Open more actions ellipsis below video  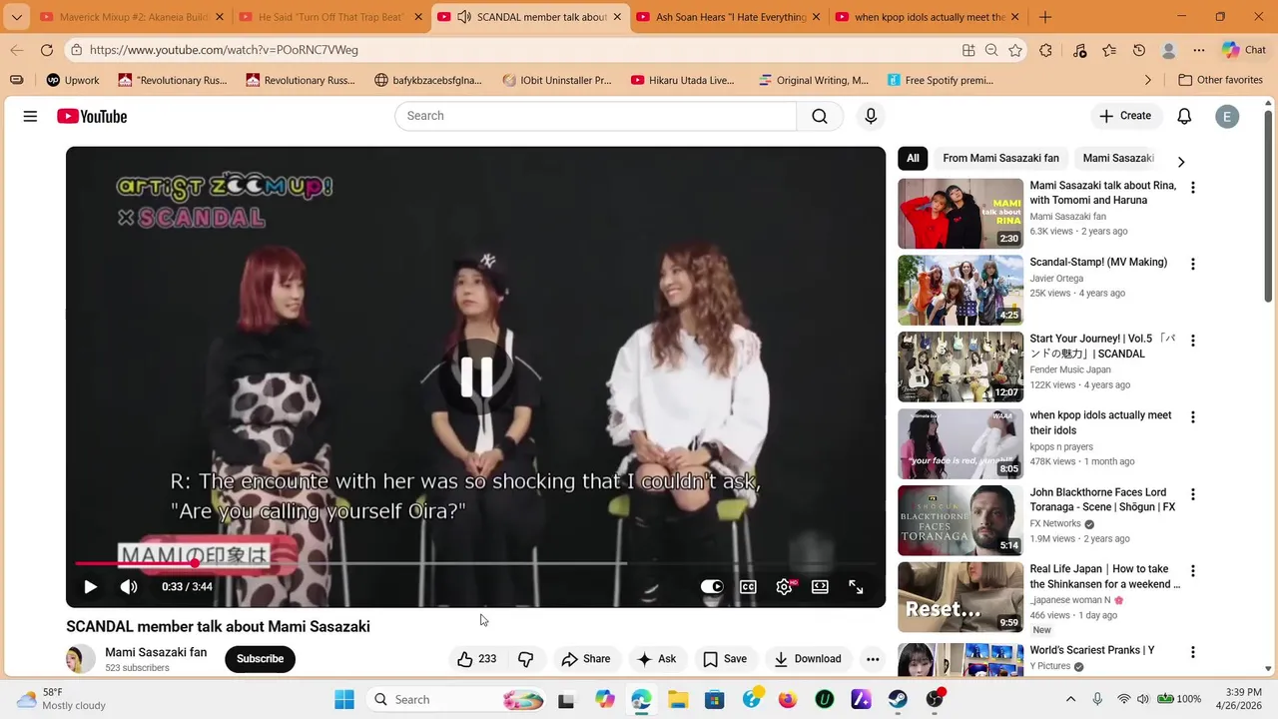(873, 659)
